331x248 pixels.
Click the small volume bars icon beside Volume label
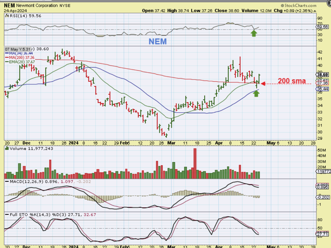(x=7, y=148)
